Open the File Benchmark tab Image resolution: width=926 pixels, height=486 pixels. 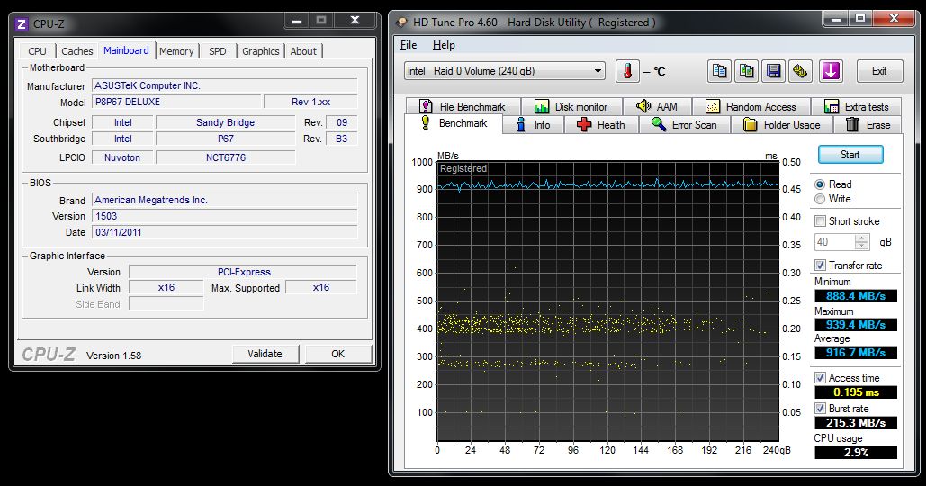point(463,107)
